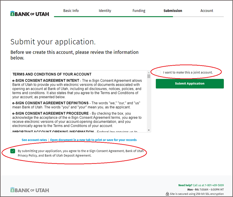
Task: Open the See account rates link
Action: click(34, 140)
